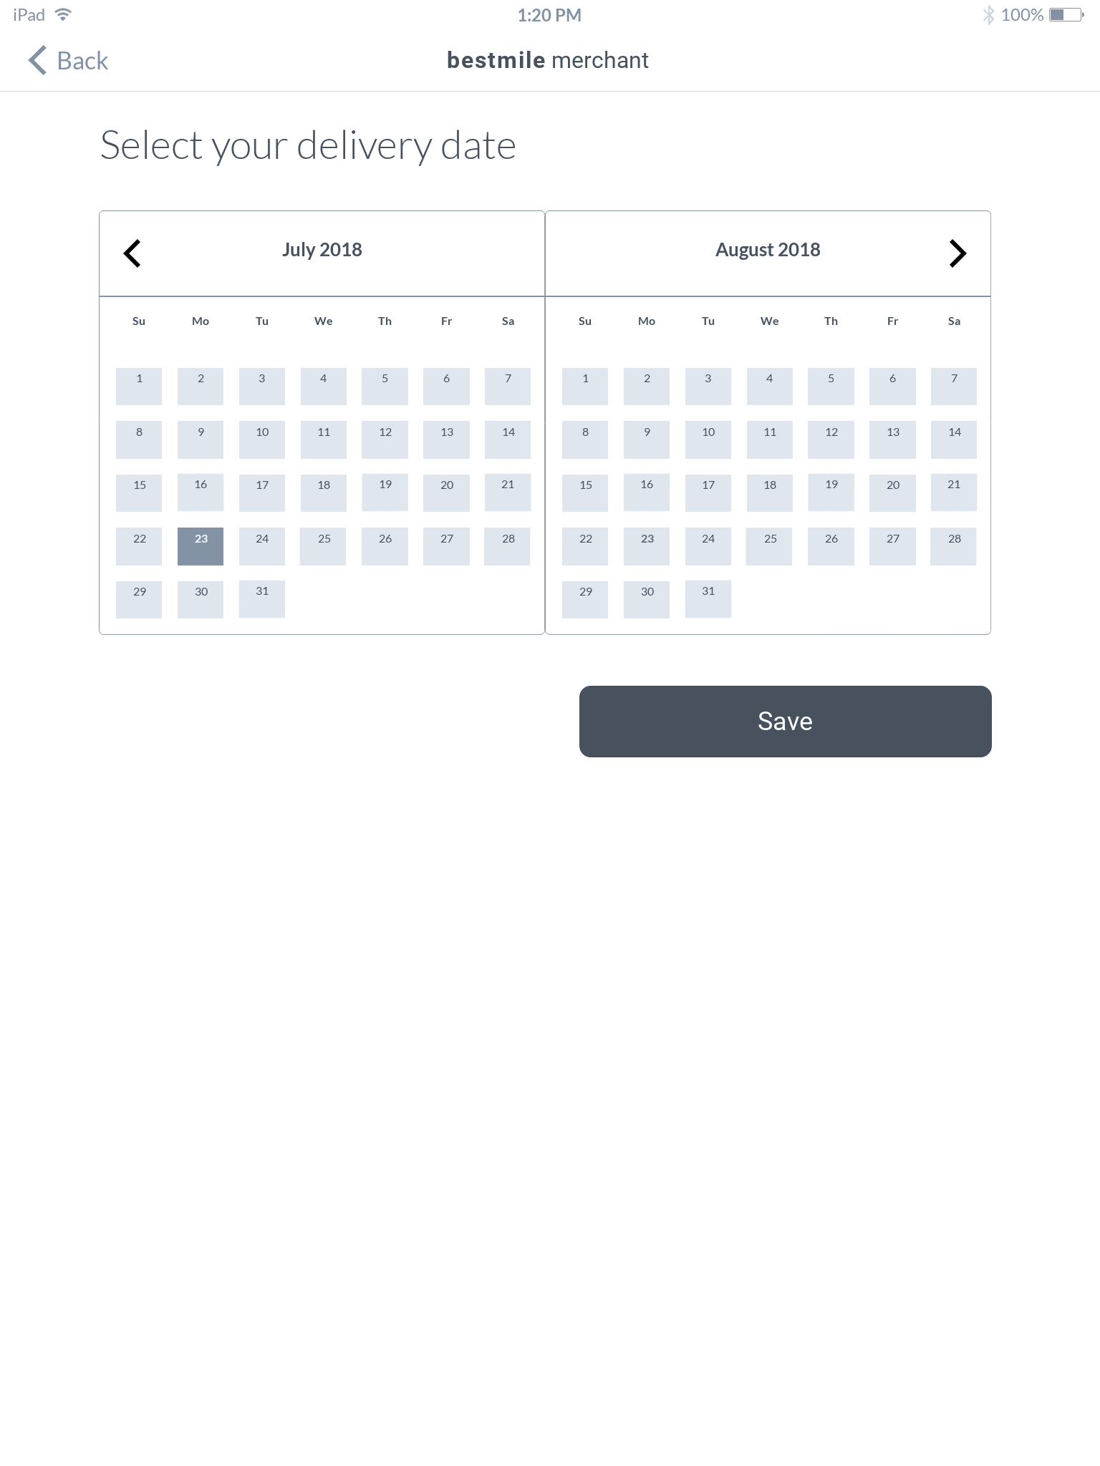Advance the calendar to the next month
This screenshot has width=1100, height=1466.
(x=957, y=253)
